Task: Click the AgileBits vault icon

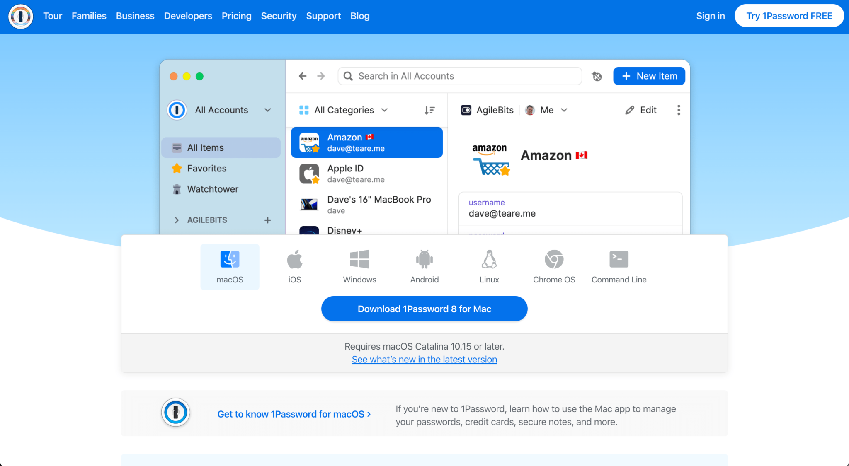Action: click(466, 110)
